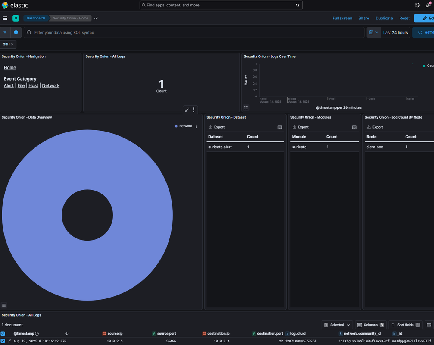Image resolution: width=434 pixels, height=345 pixels.
Task: Open the main navigation hamburger menu
Action: click(5, 18)
